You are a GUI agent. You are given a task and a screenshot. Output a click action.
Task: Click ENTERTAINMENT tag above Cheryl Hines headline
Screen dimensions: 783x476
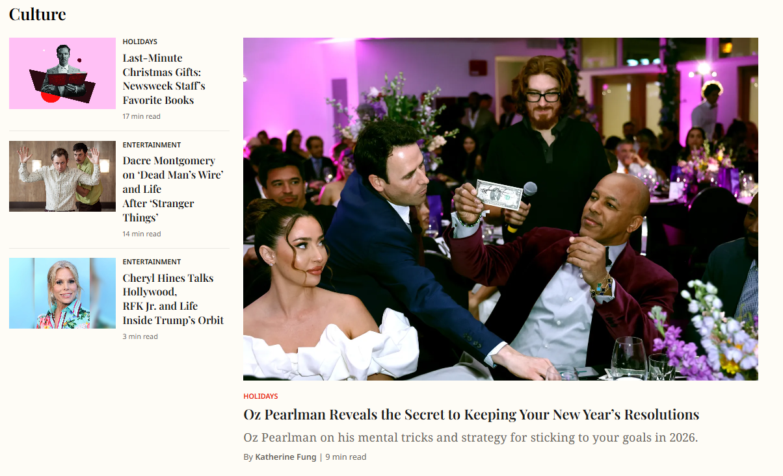click(x=152, y=262)
